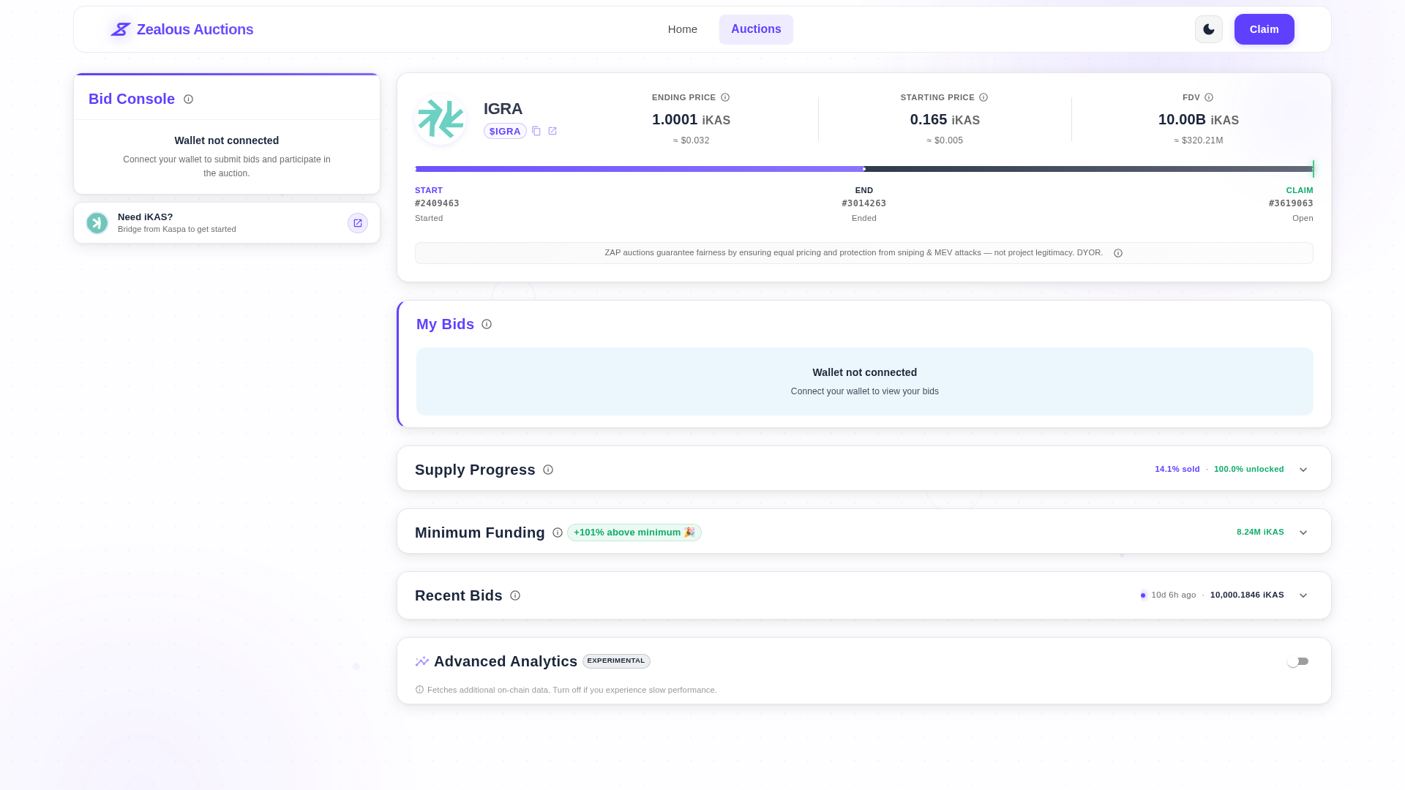Click the Zealous Auctions brand name
Screen dimensions: 1405x790
click(x=195, y=29)
